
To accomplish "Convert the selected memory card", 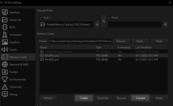I will (140, 98).
